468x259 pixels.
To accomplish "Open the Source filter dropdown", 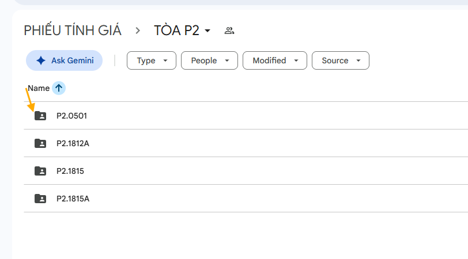I will click(340, 60).
